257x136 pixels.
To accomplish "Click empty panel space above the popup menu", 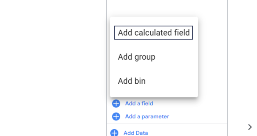I will click(166, 8).
